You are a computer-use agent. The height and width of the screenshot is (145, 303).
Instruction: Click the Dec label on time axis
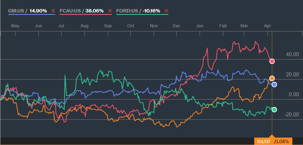(x=176, y=26)
